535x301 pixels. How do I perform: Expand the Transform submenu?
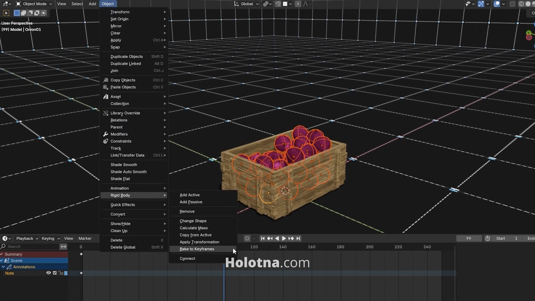pos(134,12)
